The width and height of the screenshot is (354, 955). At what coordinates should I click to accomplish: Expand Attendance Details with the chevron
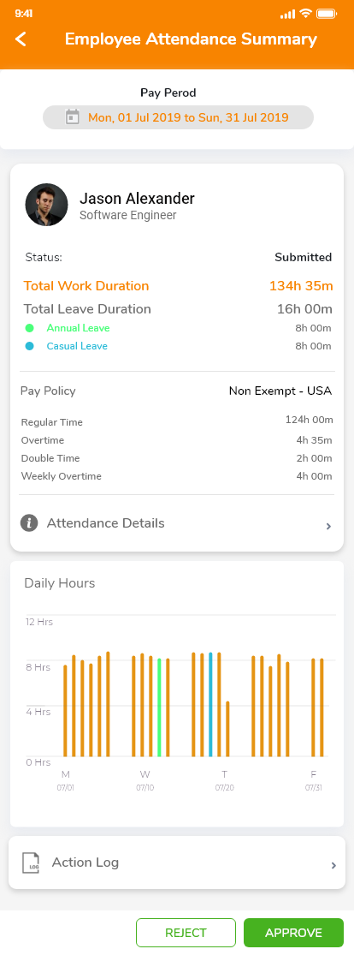click(x=328, y=526)
